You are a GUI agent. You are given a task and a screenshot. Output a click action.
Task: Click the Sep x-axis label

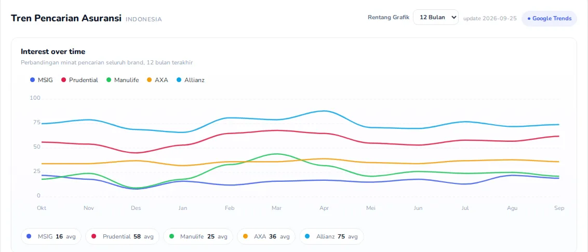559,208
